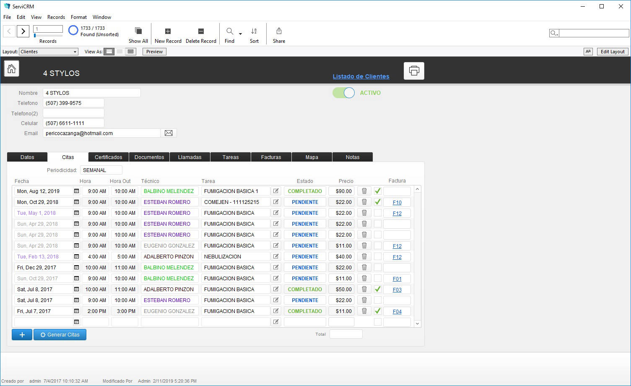Click the Sort toolbar icon
The image size is (631, 386).
coord(254,31)
